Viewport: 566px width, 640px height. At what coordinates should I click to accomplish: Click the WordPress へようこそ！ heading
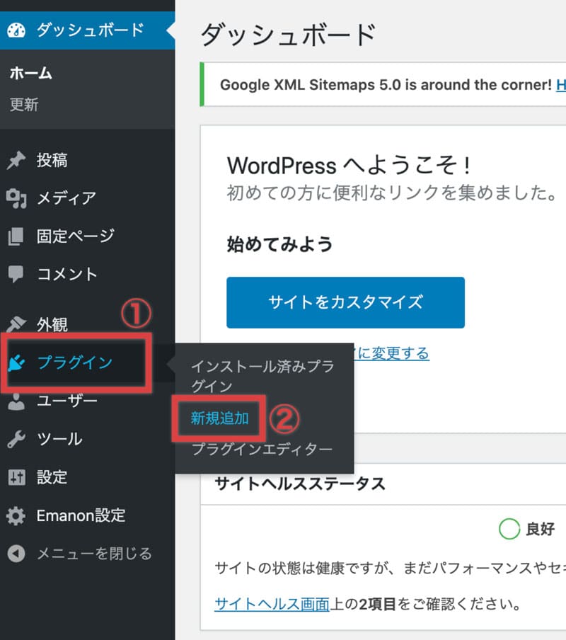(x=350, y=166)
